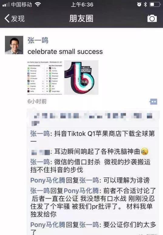Image resolution: width=163 pixels, height=235 pixels.
Task: Tap the camera icon to post a moment
Action: (x=152, y=19)
